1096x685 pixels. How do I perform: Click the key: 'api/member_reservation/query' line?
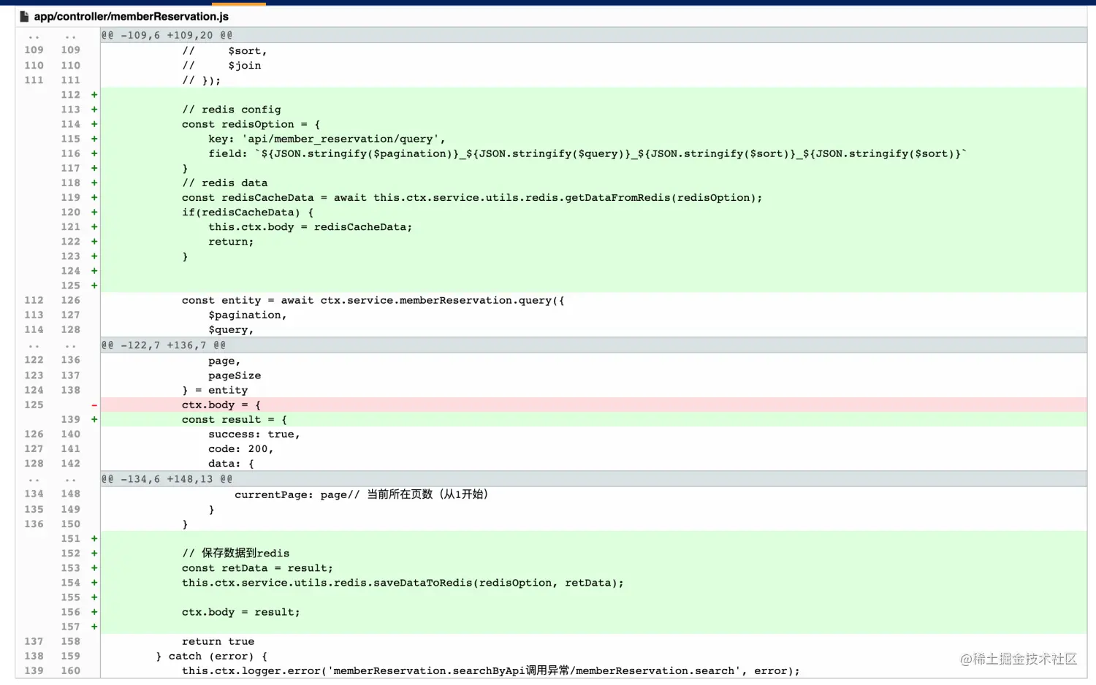pyautogui.click(x=327, y=139)
